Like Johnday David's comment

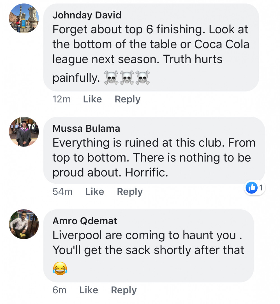[x=92, y=99]
